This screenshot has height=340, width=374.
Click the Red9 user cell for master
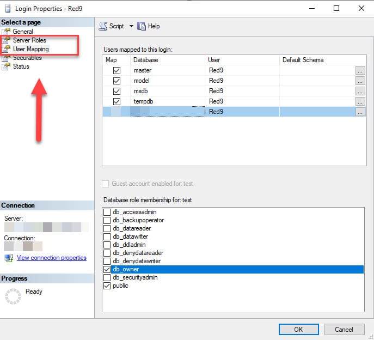[242, 70]
